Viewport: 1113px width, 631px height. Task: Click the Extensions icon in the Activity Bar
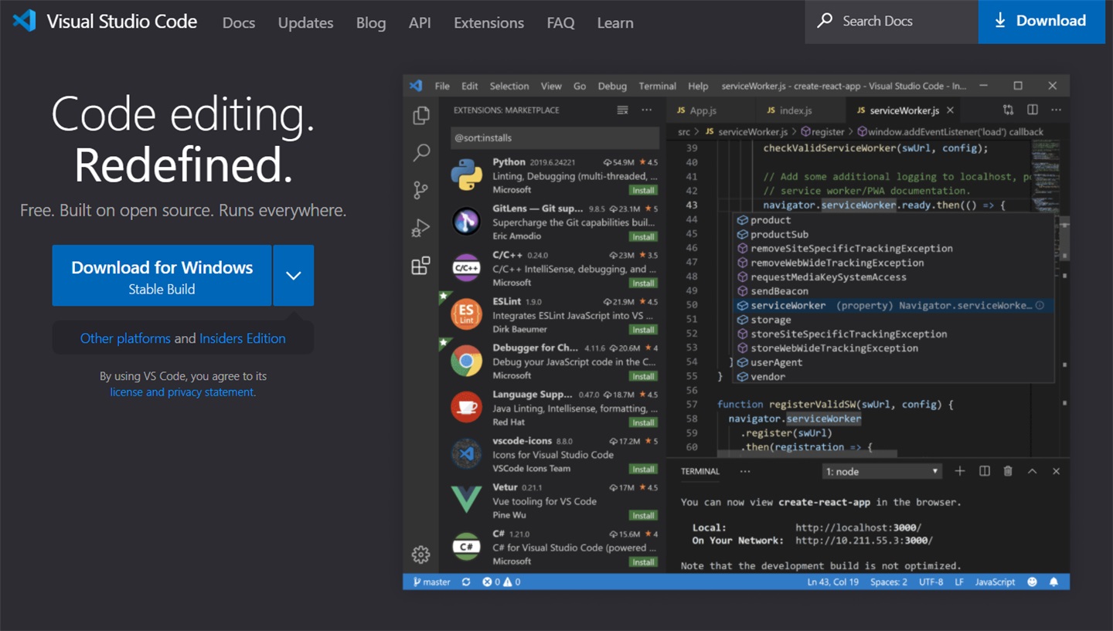click(420, 266)
